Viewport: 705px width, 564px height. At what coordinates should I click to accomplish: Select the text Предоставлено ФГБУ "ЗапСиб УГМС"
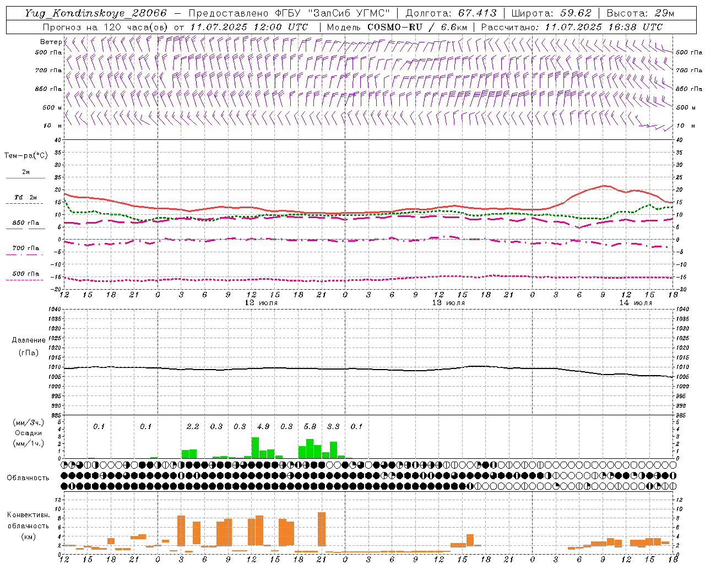[289, 13]
